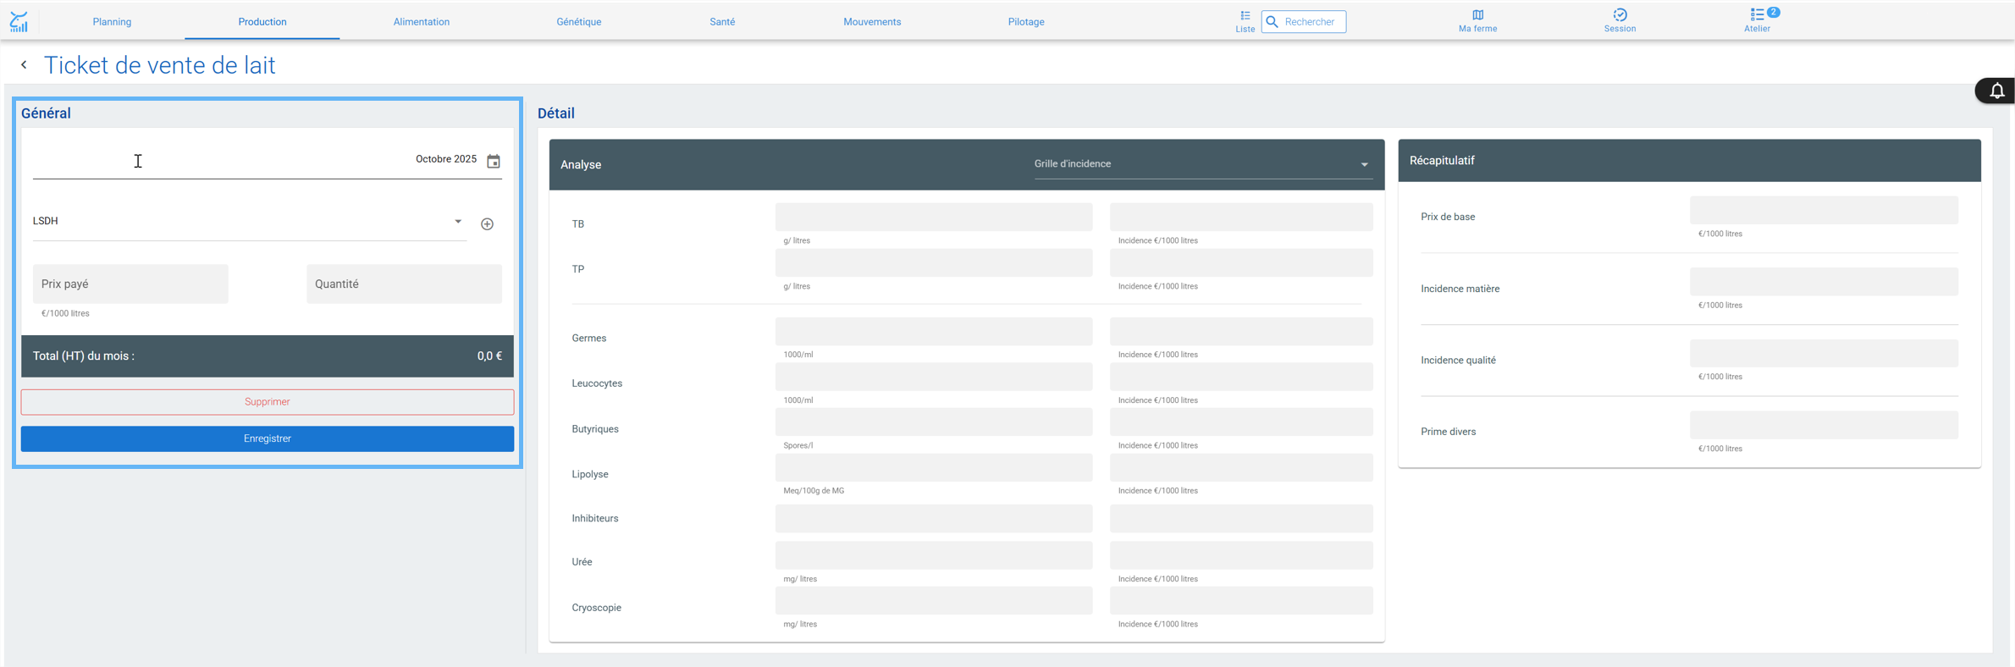The width and height of the screenshot is (2015, 667).
Task: Click the Quantité input field
Action: pos(404,284)
